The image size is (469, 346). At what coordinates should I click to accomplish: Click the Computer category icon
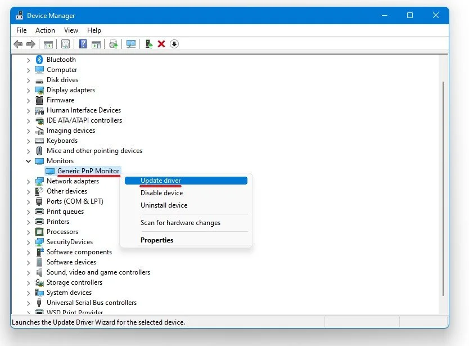click(x=39, y=70)
